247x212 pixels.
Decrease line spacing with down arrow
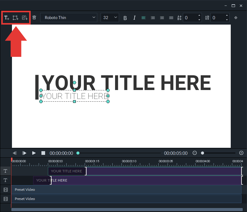199,20
